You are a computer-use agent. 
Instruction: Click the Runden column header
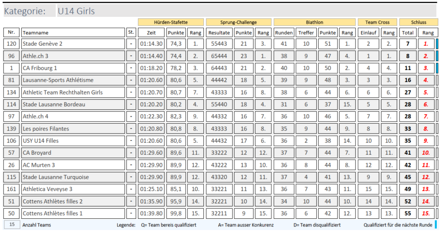(284, 32)
